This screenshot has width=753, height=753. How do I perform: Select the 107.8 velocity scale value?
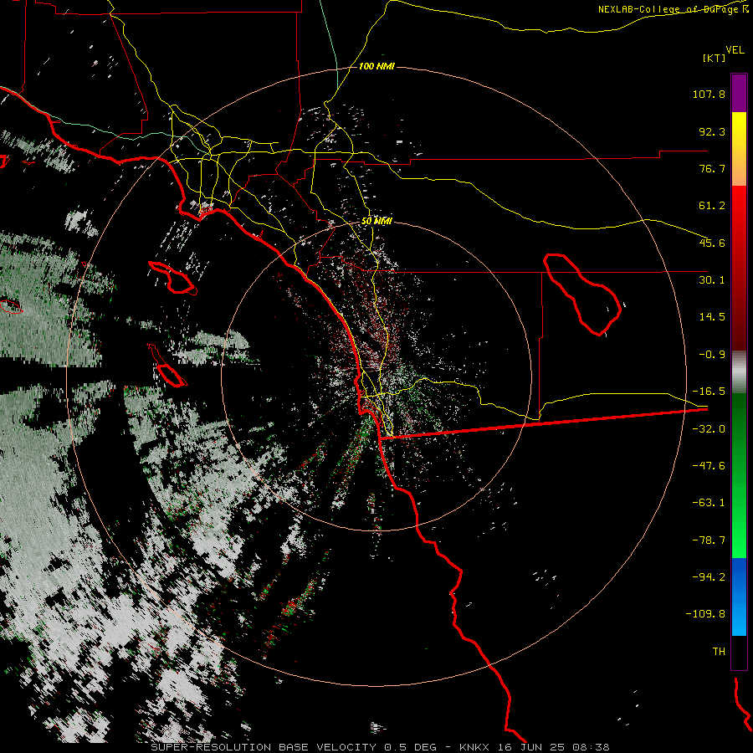coord(709,94)
